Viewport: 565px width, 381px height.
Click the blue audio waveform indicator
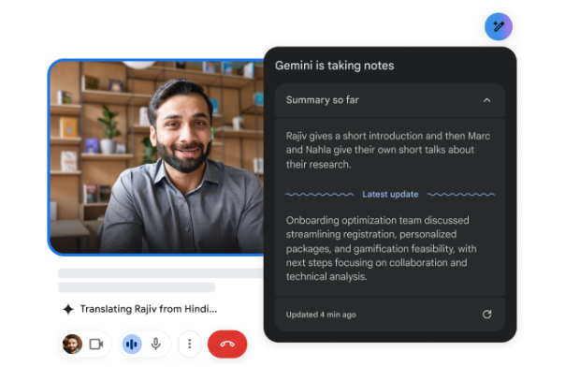tap(132, 344)
